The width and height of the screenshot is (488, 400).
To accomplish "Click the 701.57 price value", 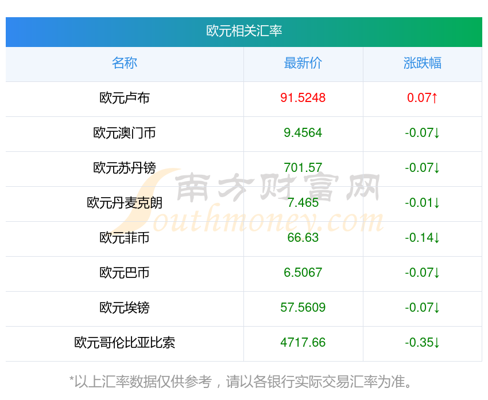I will [303, 168].
